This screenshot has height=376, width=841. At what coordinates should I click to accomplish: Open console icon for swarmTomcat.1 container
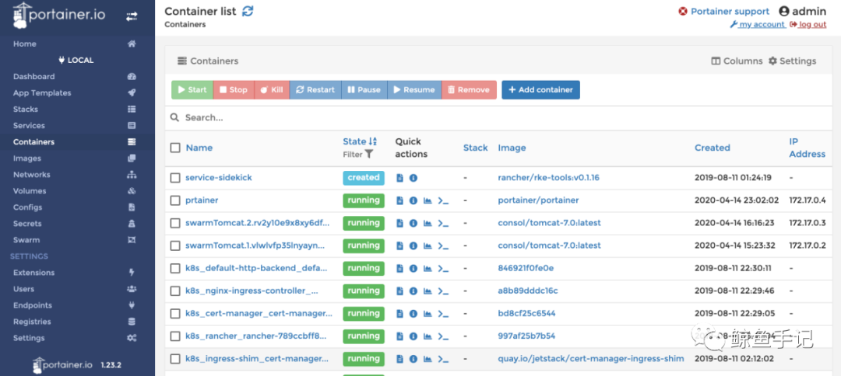pos(443,246)
